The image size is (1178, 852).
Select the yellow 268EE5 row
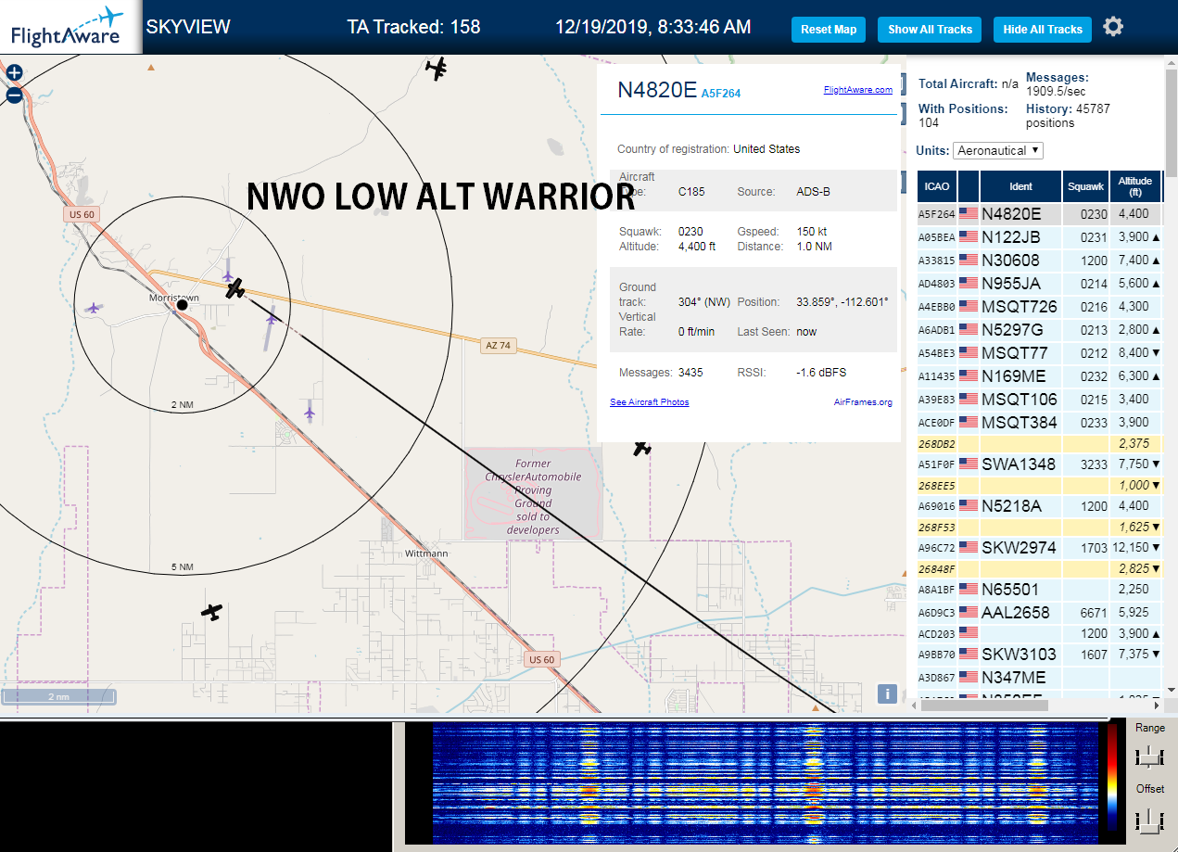point(1040,486)
